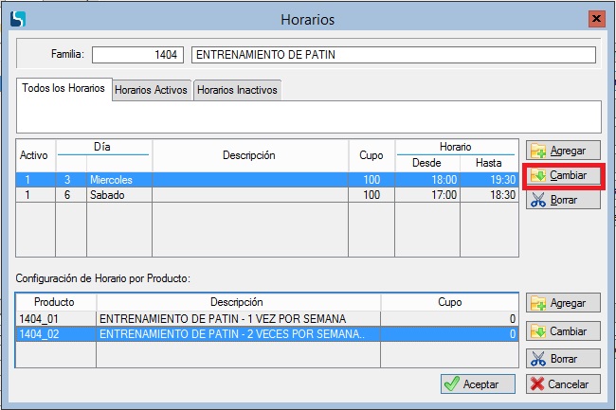Close the Horarios dialog window
Viewport: 616px width, 410px height.
click(x=595, y=19)
